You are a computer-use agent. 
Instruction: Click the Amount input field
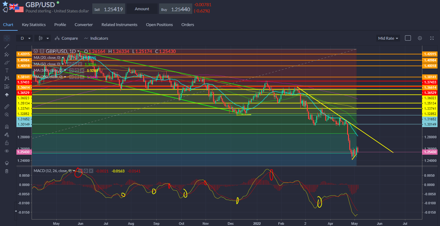pos(142,9)
